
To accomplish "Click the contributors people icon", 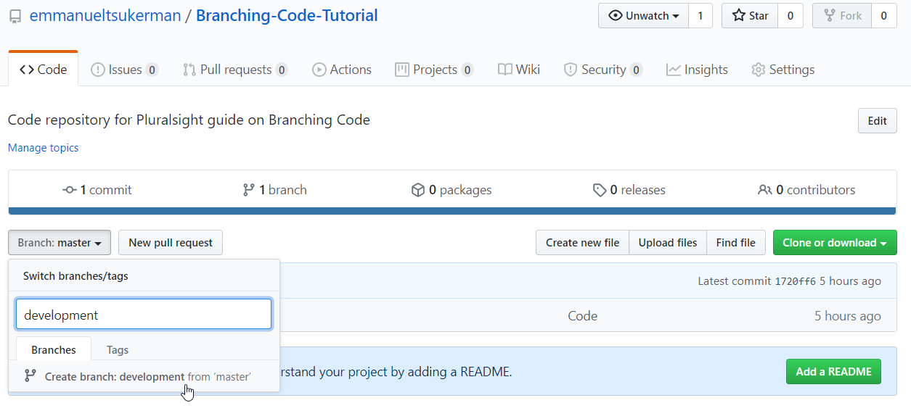I will coord(764,190).
